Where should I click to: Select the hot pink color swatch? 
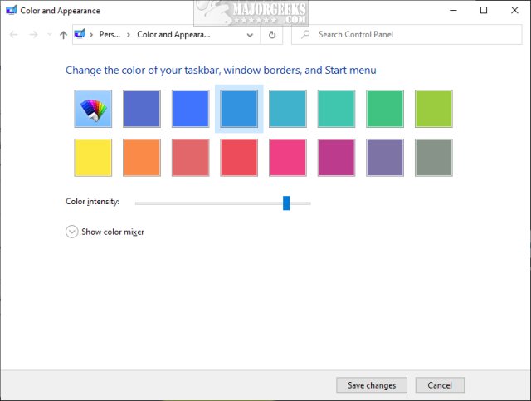[288, 158]
